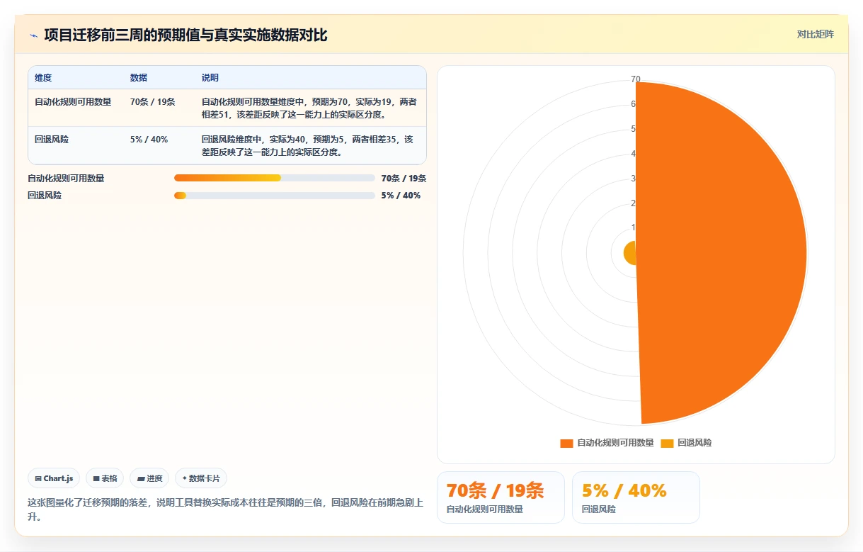Click the 70条 / 19条 data card
This screenshot has width=863, height=552.
501,497
